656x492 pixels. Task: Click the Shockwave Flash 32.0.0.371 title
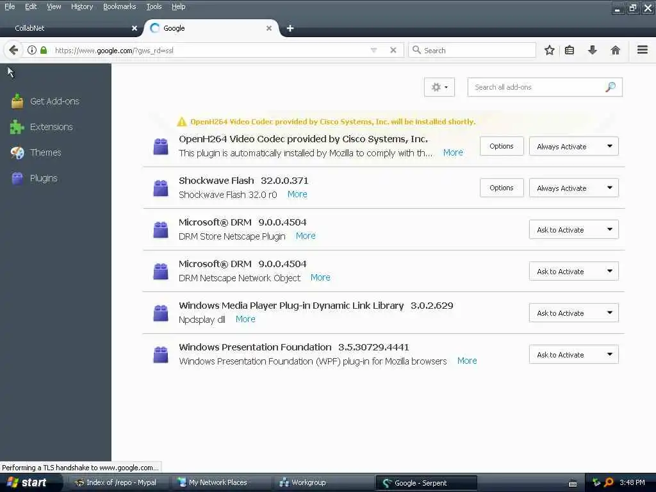click(x=243, y=181)
